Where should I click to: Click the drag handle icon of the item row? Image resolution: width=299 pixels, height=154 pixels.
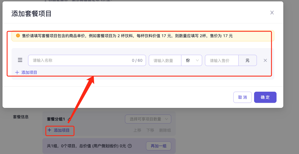[x=20, y=60]
